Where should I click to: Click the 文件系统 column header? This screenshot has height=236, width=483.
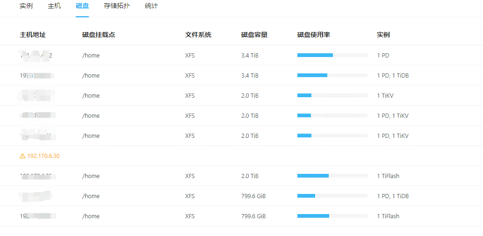[x=198, y=35]
